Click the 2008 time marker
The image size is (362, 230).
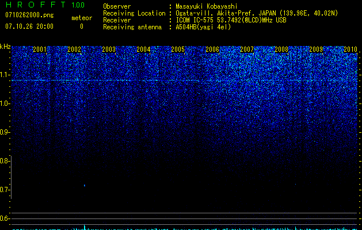point(281,49)
